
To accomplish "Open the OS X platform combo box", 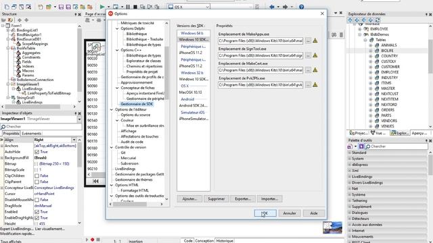I will coord(189,7).
